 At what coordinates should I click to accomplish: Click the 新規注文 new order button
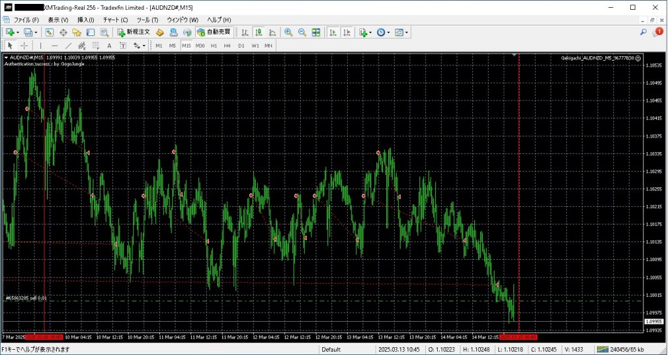coord(133,32)
